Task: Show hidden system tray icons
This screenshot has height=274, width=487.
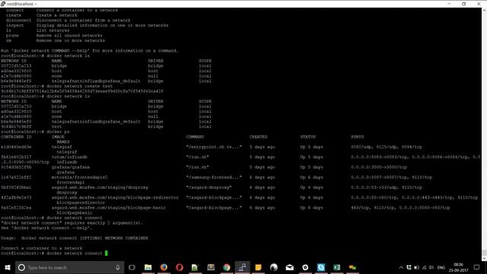Action: 401,267
